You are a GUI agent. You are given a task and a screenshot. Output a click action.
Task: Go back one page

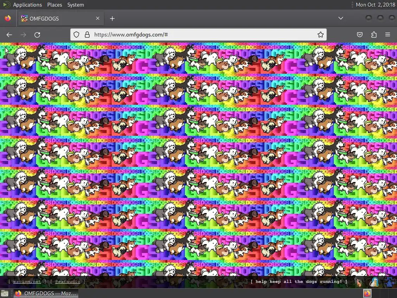[9, 35]
